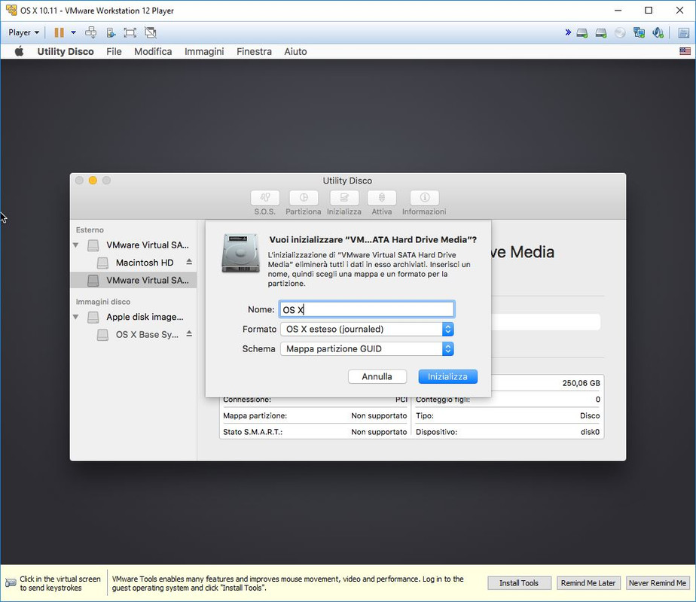Click the Install Tools button
The height and width of the screenshot is (602, 696).
519,583
